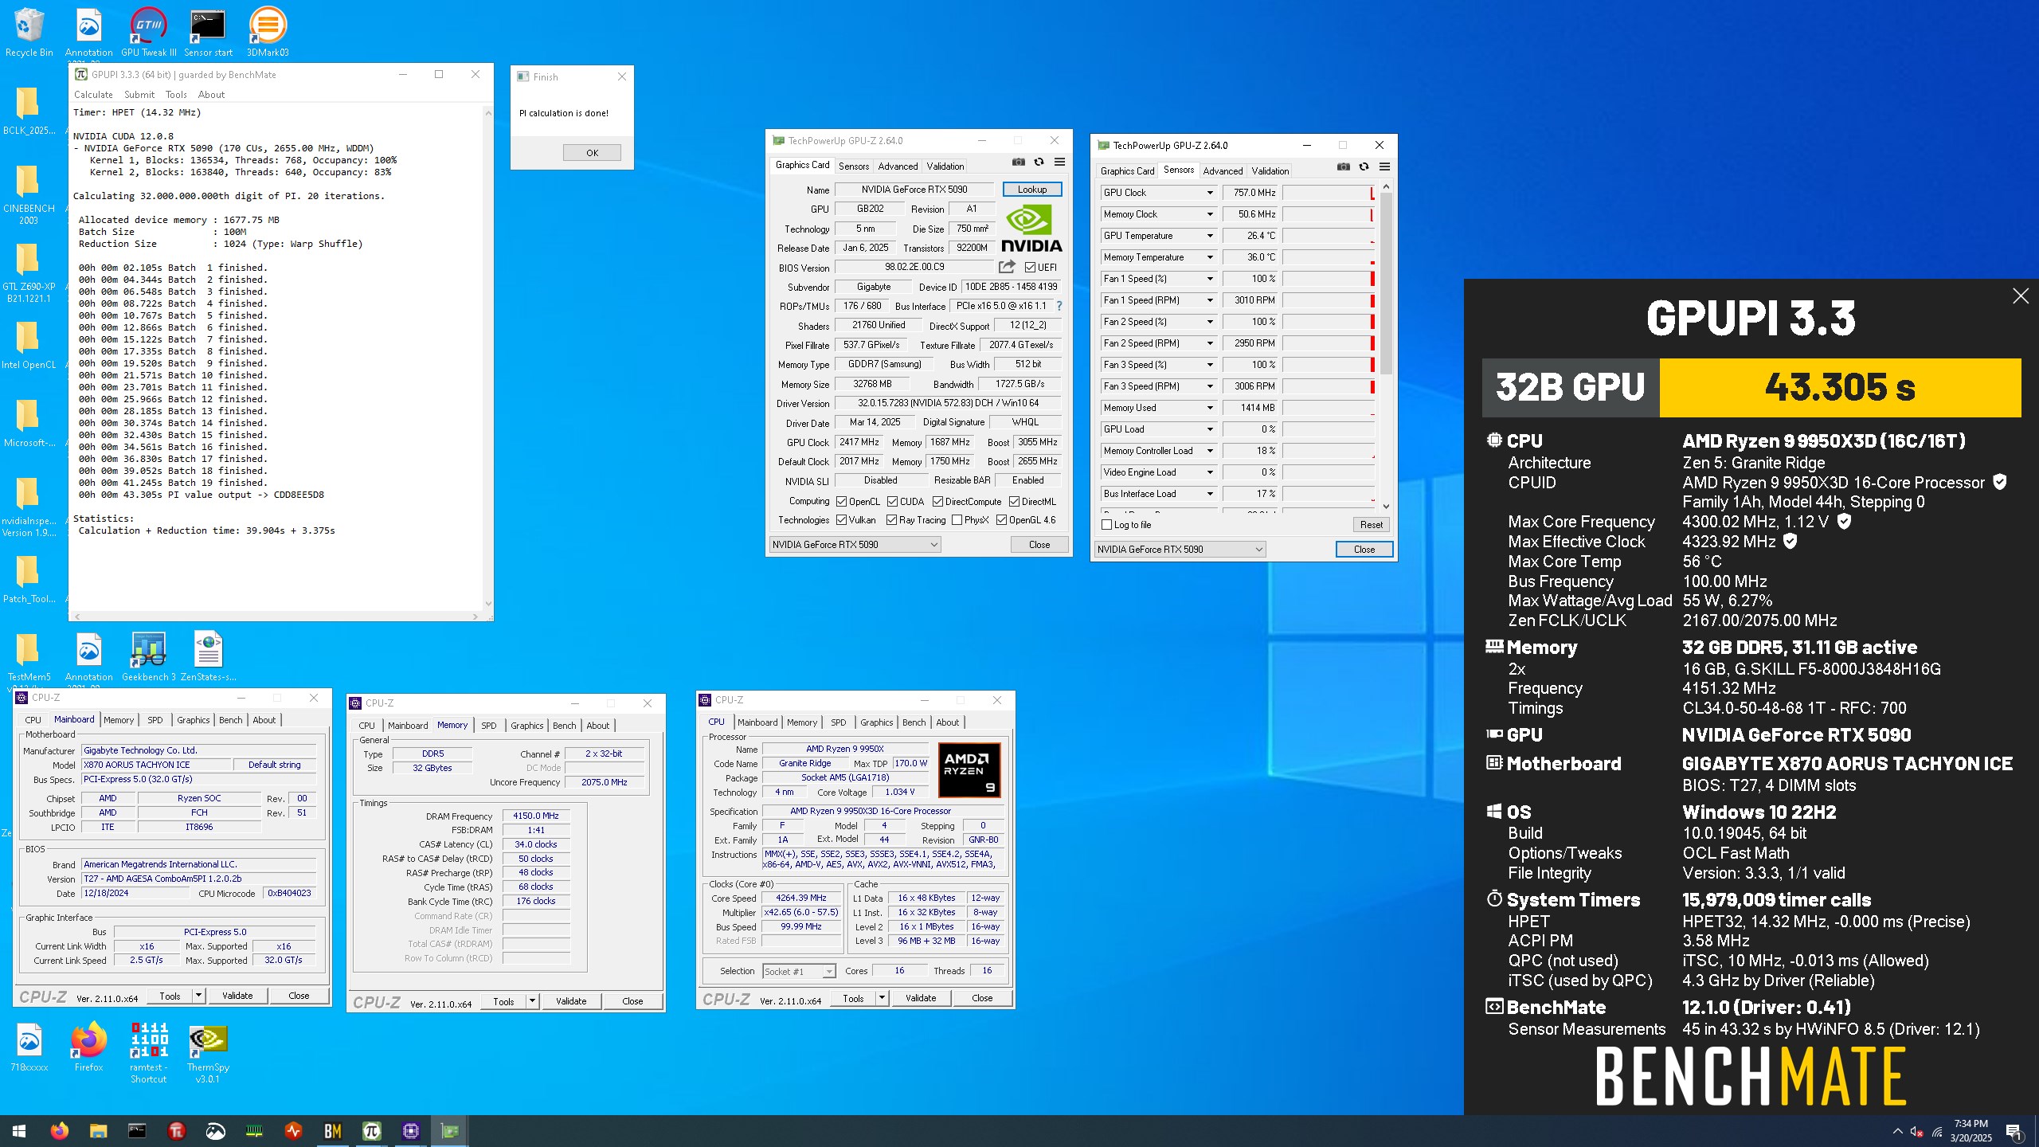
Task: Open Tools dropdown arrow in CPU-Z Mainboard window
Action: click(198, 996)
